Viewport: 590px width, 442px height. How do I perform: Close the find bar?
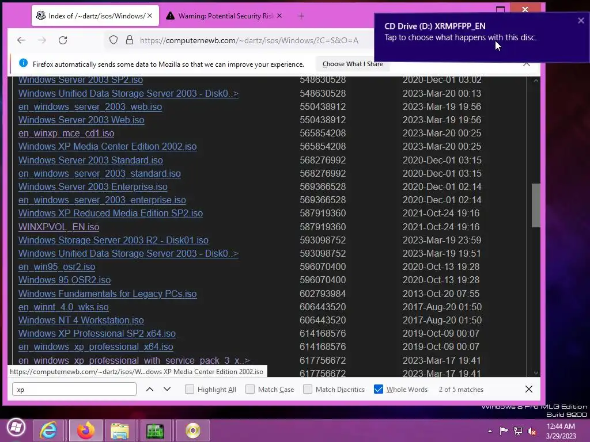click(x=529, y=390)
